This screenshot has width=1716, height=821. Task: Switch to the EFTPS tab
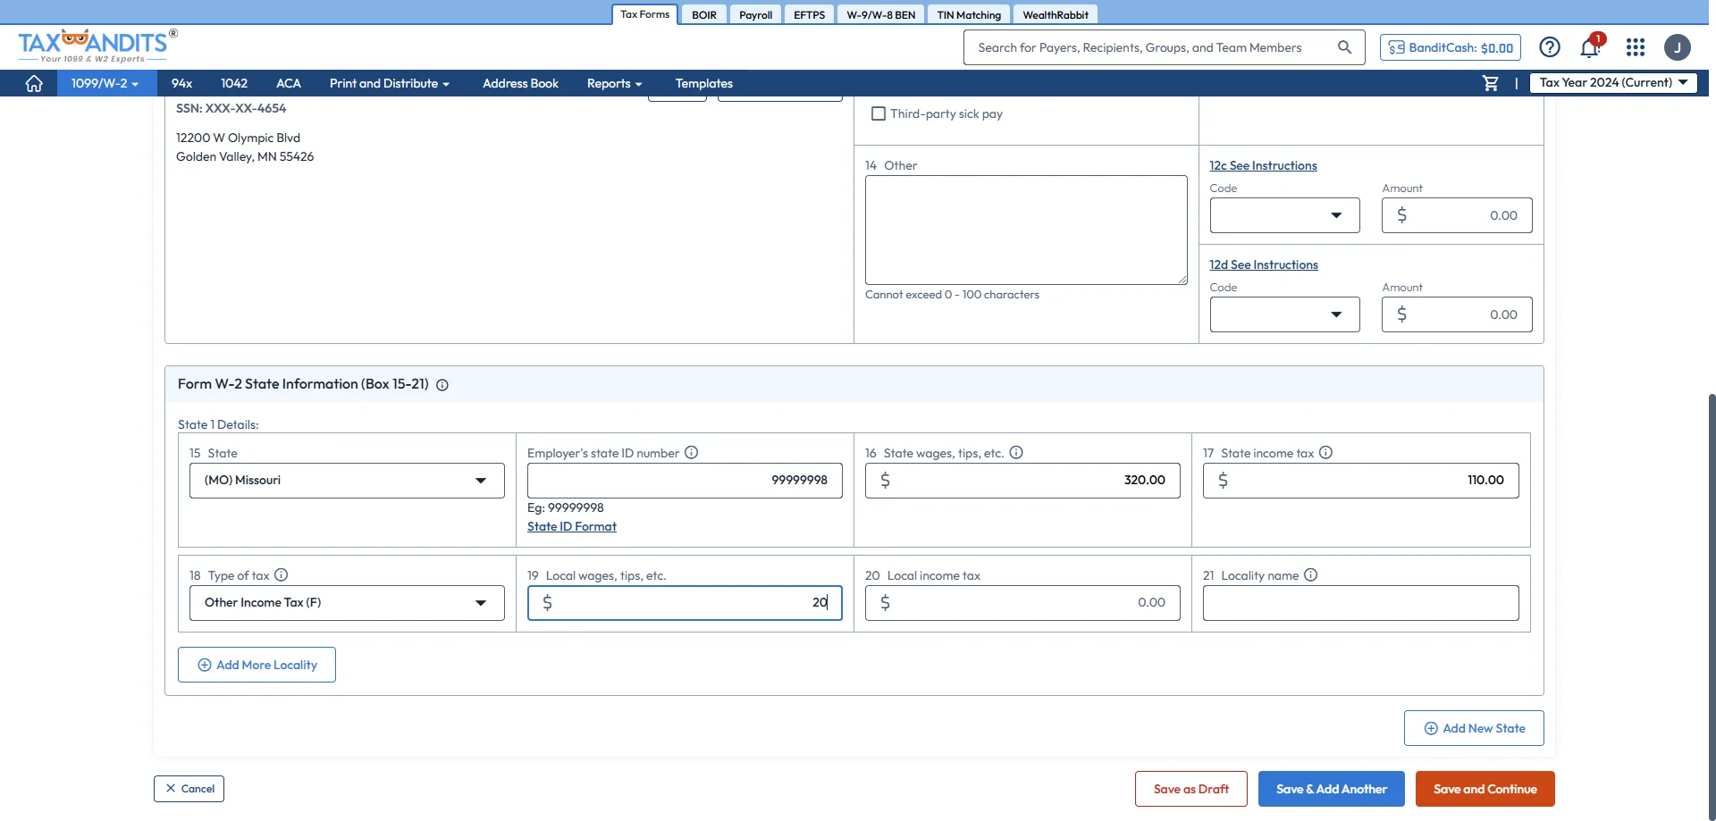(x=809, y=15)
